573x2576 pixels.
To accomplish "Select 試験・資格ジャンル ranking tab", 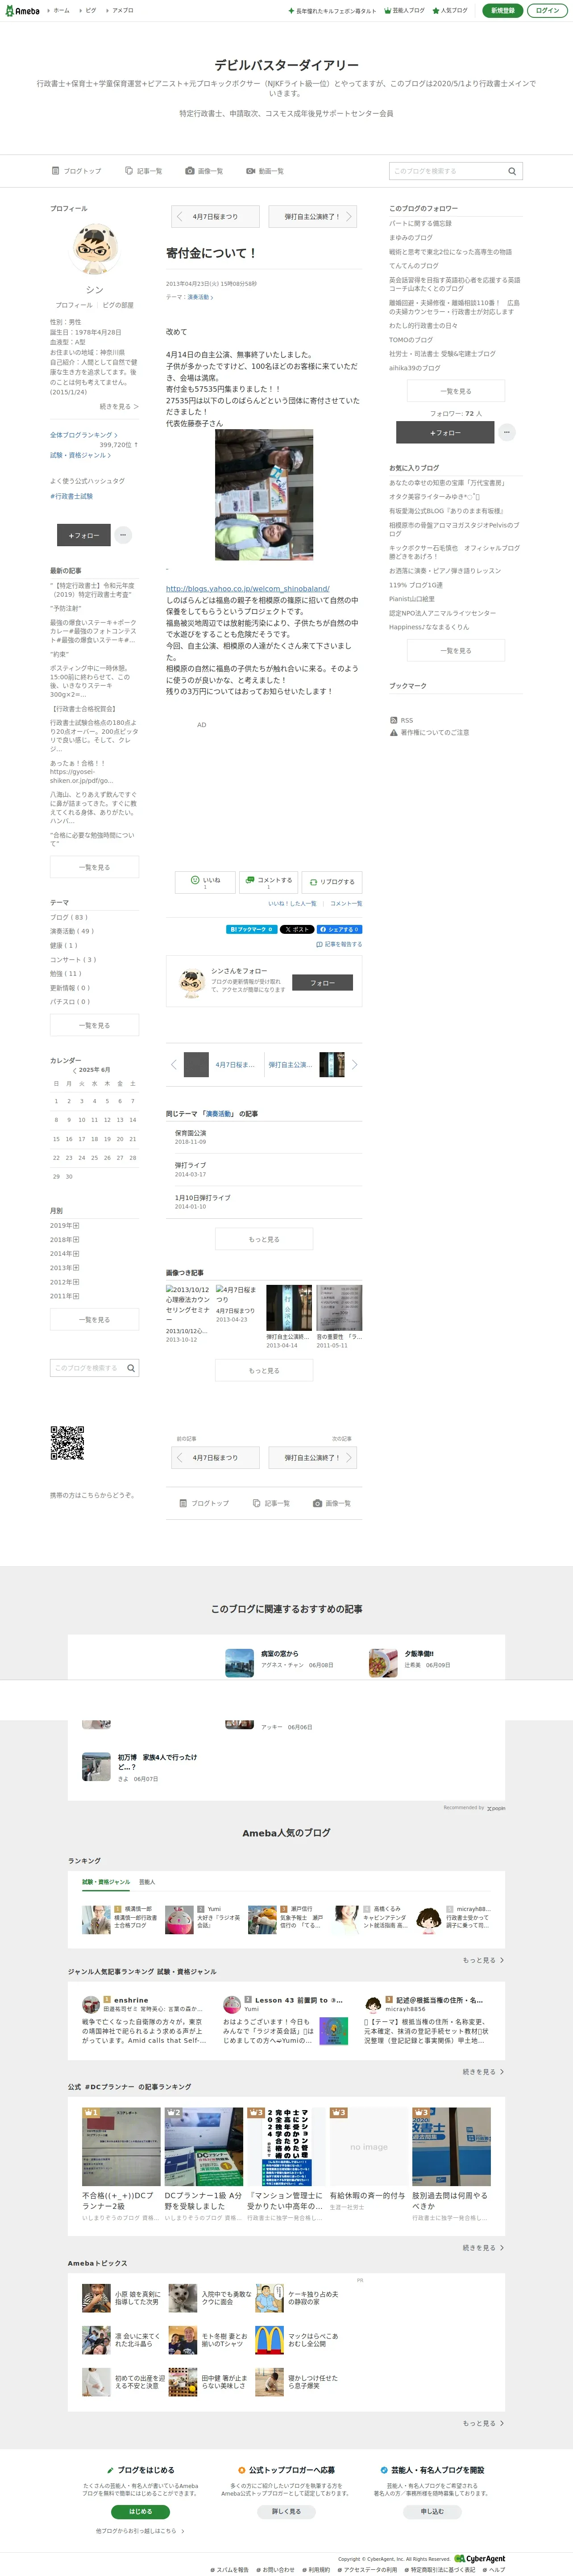I will pyautogui.click(x=106, y=1882).
